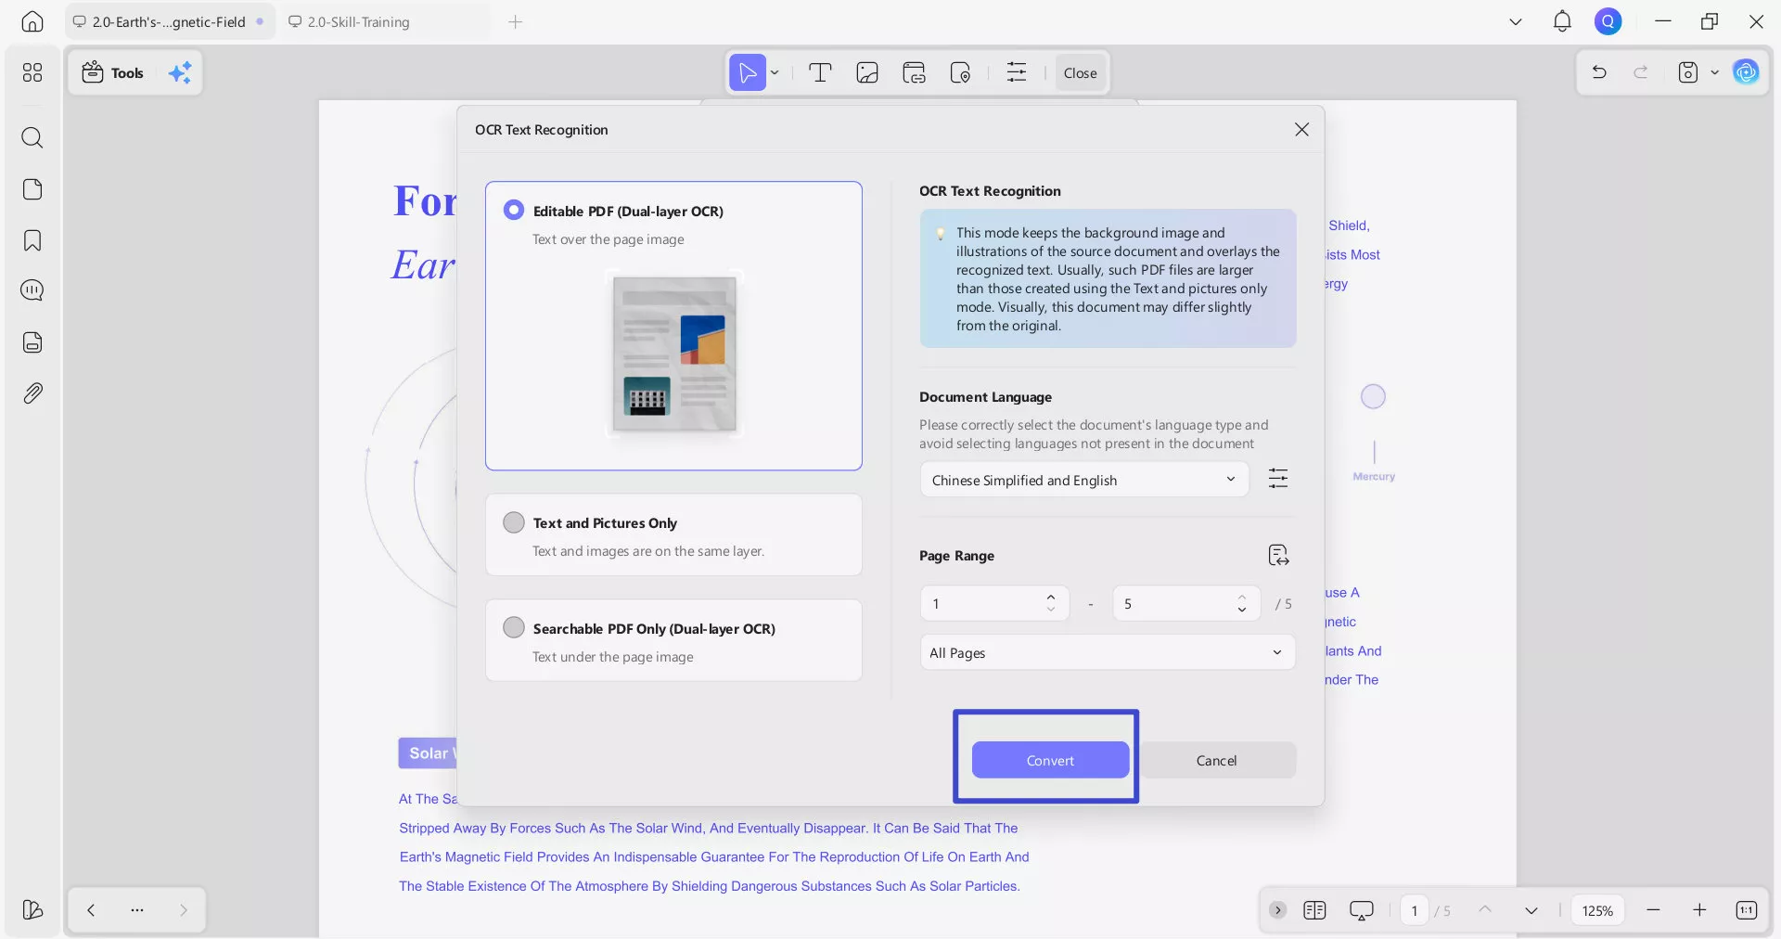
Task: Open the Search panel in the sidebar
Action: 32,138
